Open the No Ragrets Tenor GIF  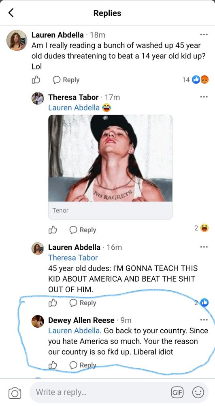click(111, 167)
